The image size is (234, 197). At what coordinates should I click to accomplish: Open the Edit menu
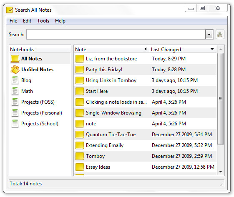coord(27,21)
